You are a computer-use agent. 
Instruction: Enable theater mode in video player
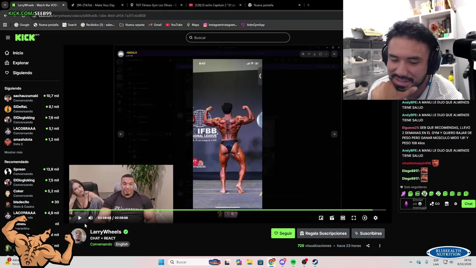343,218
